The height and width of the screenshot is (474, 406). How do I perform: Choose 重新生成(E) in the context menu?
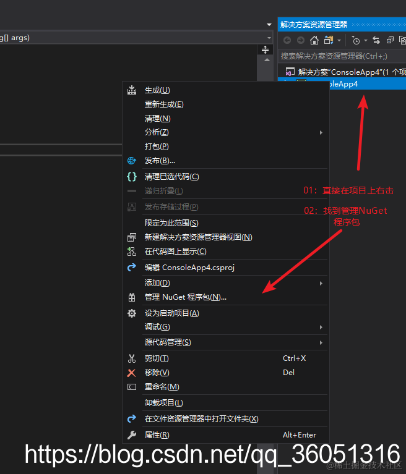click(226, 104)
